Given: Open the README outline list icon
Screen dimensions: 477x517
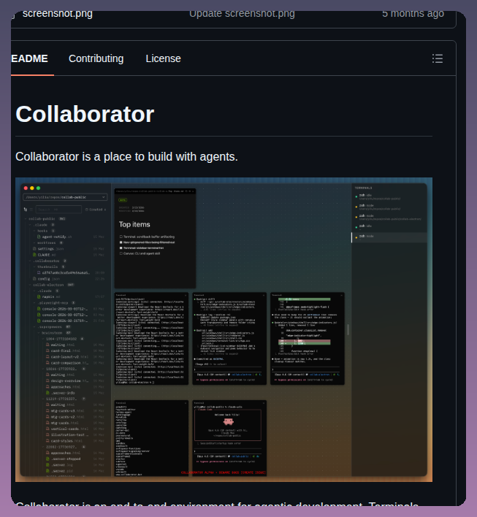Looking at the screenshot, I should [438, 58].
